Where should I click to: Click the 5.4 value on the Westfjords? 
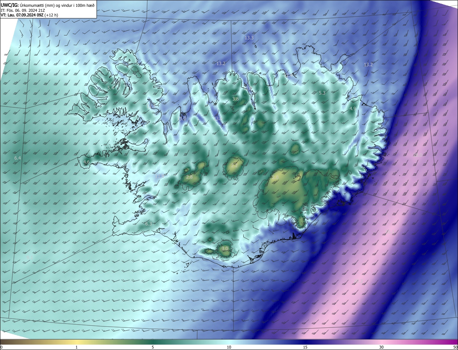click(x=111, y=88)
